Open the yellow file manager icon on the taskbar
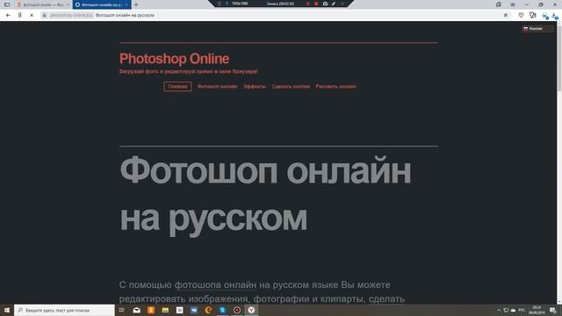562x316 pixels. point(165,310)
